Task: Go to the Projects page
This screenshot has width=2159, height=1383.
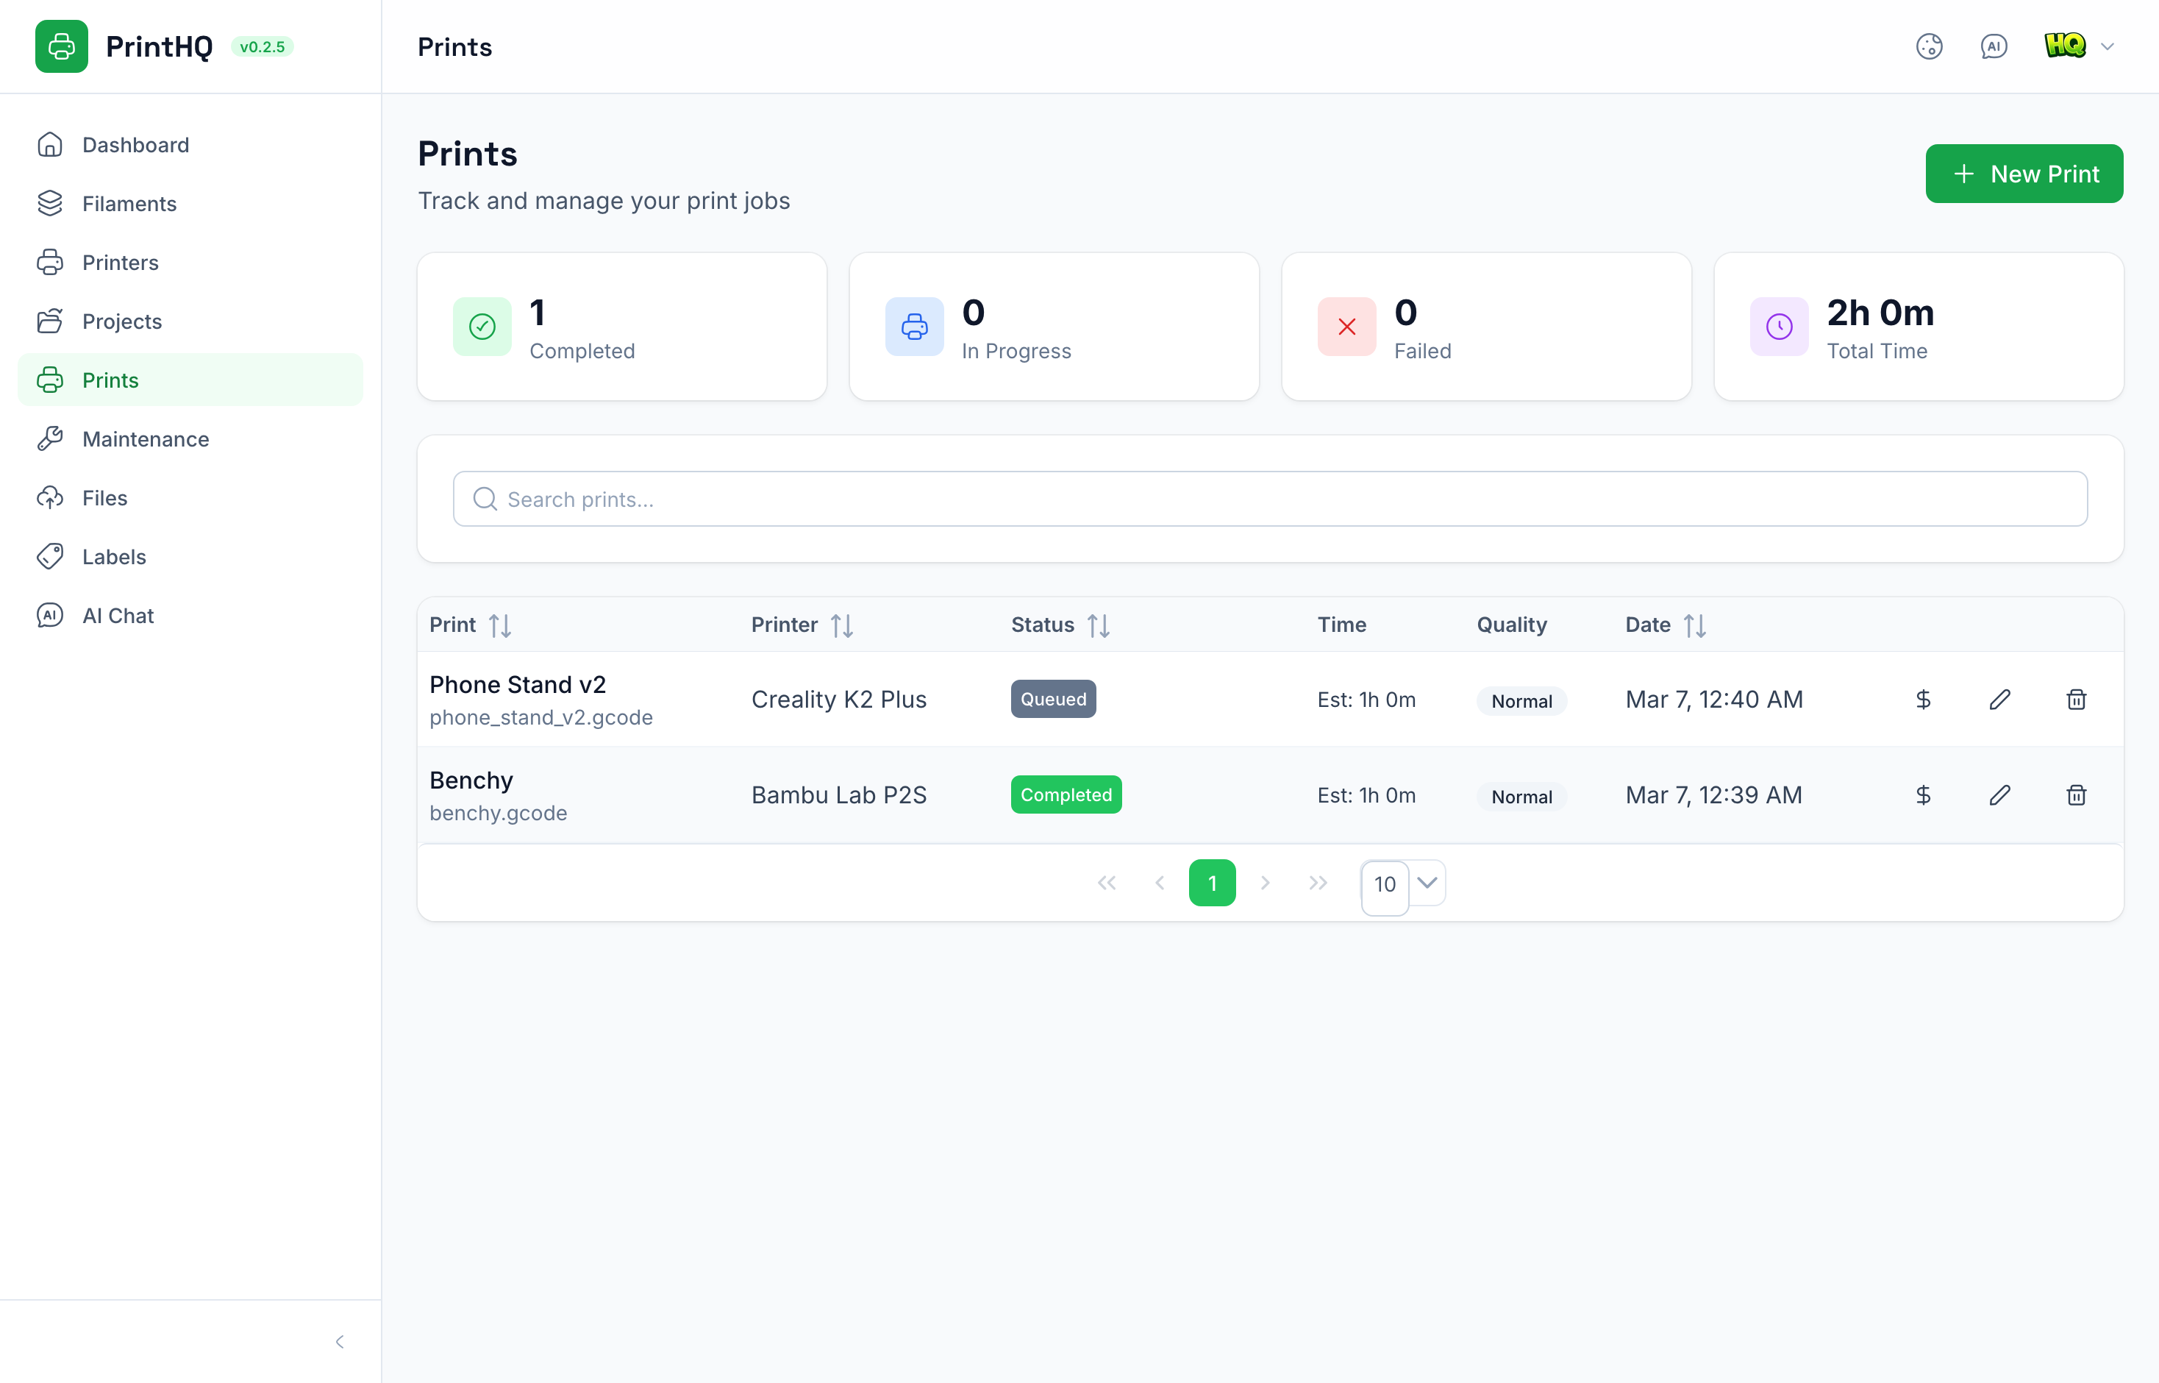Action: pyautogui.click(x=122, y=321)
